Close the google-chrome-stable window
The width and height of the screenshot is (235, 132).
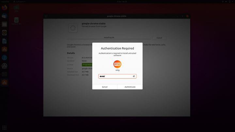coord(187,16)
